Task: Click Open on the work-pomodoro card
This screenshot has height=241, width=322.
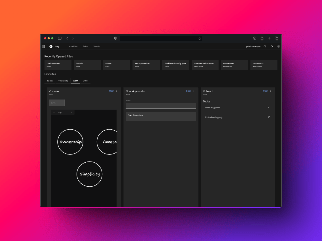Action: (189, 91)
